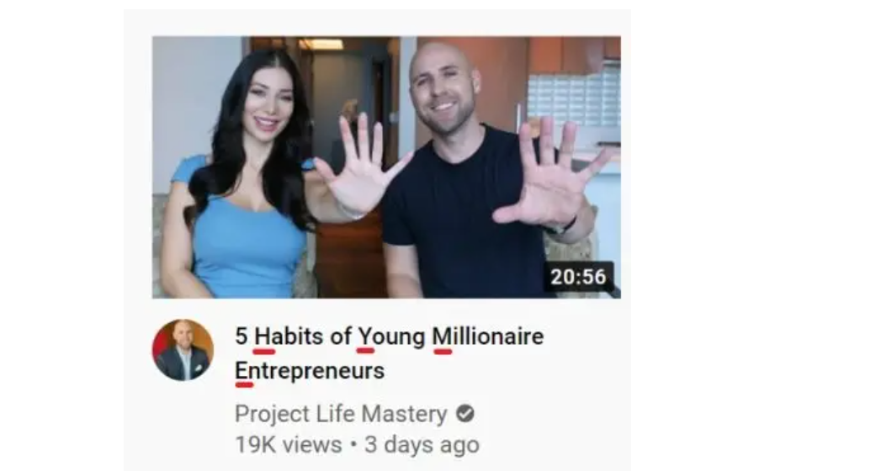The height and width of the screenshot is (471, 892).
Task: Click the man's raised open hand
Action: point(549,173)
